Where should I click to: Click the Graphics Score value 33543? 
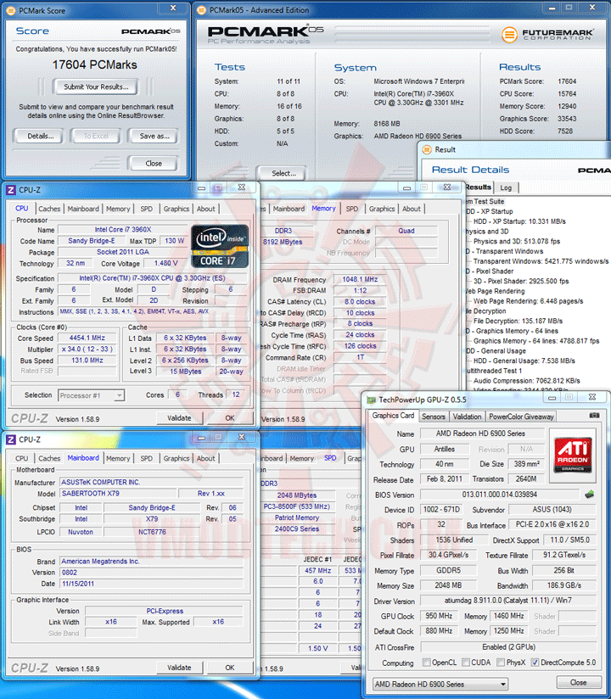[567, 119]
